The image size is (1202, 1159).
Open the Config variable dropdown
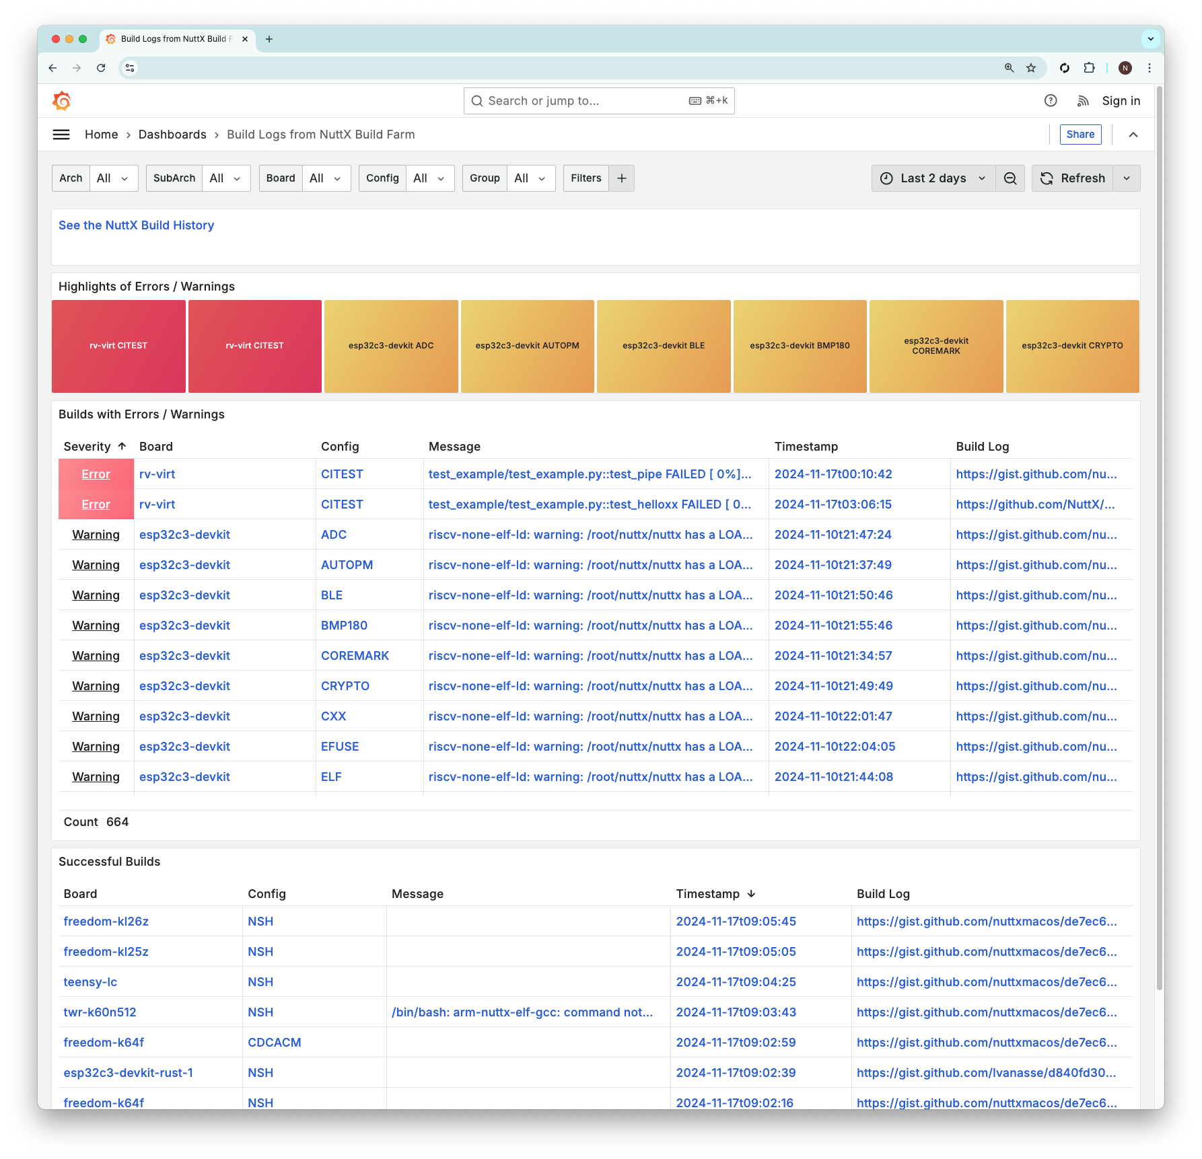[429, 178]
